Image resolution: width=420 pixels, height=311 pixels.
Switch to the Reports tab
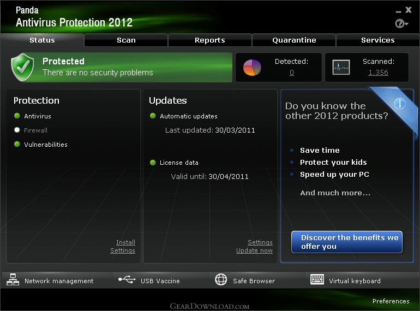coord(210,40)
